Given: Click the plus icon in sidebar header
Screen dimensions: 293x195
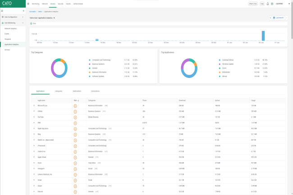Looking at the screenshot, I should (x=23, y=11).
